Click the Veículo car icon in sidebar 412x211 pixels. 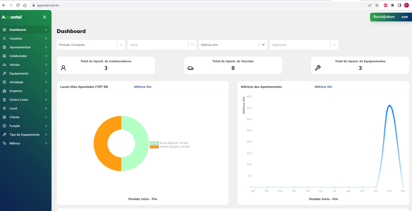(x=4, y=65)
